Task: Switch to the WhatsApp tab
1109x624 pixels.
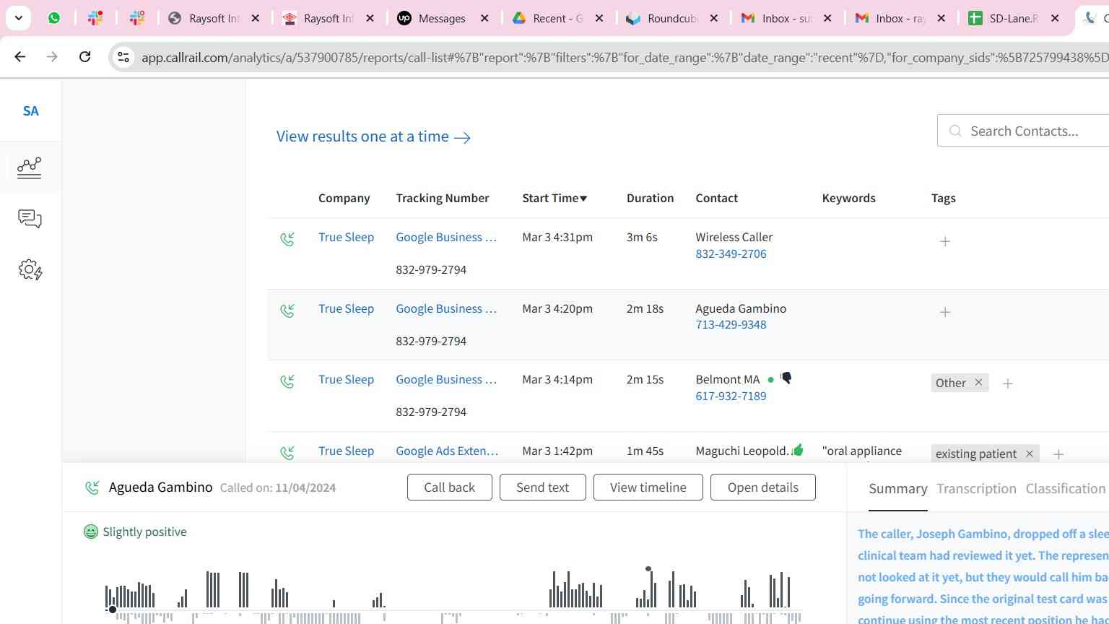Action: pyautogui.click(x=54, y=18)
